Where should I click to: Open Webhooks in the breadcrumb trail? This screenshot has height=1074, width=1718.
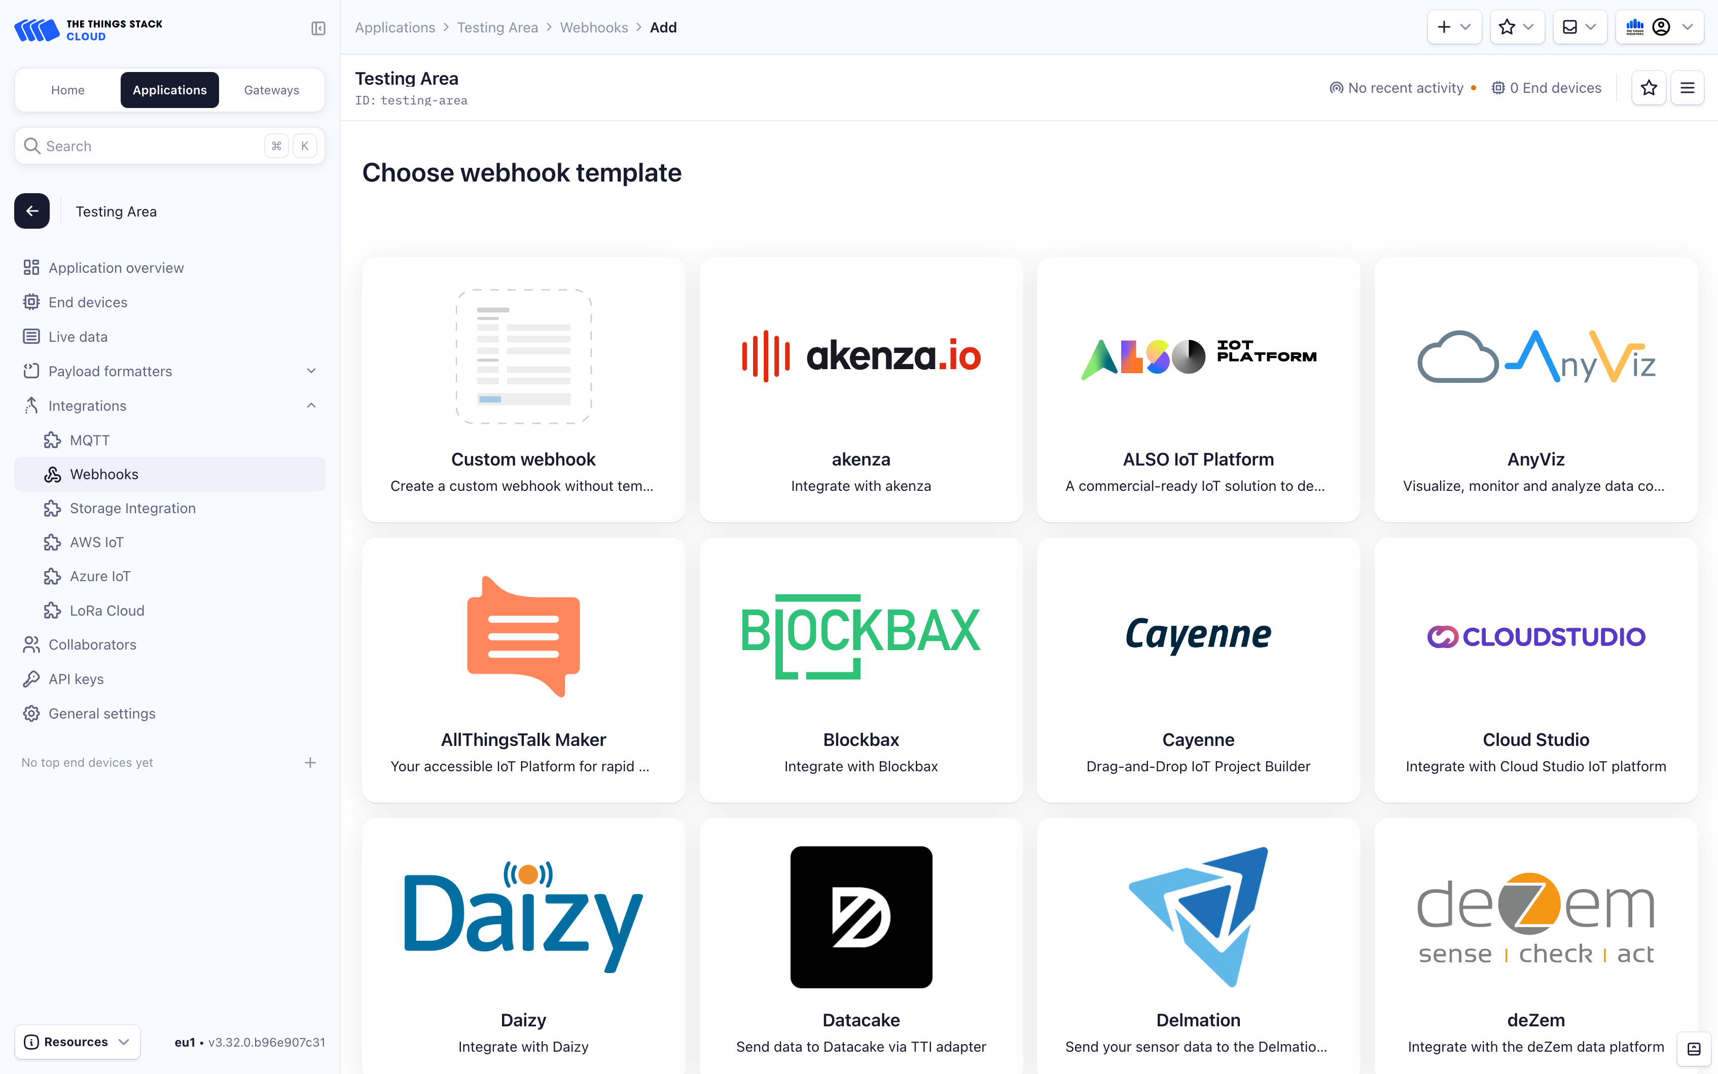coord(594,27)
